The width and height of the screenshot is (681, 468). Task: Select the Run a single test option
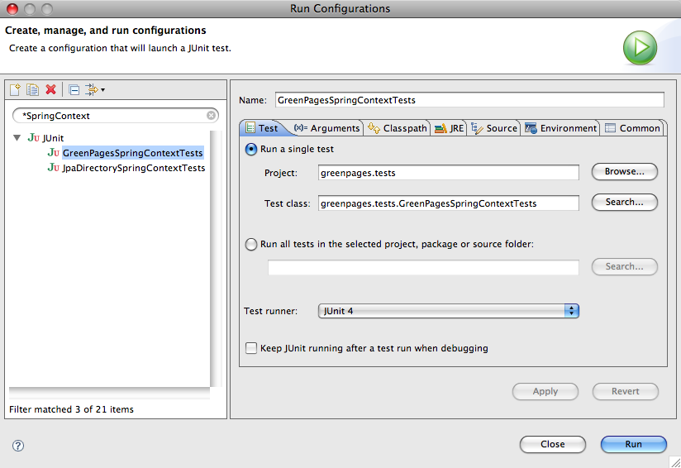tap(251, 150)
